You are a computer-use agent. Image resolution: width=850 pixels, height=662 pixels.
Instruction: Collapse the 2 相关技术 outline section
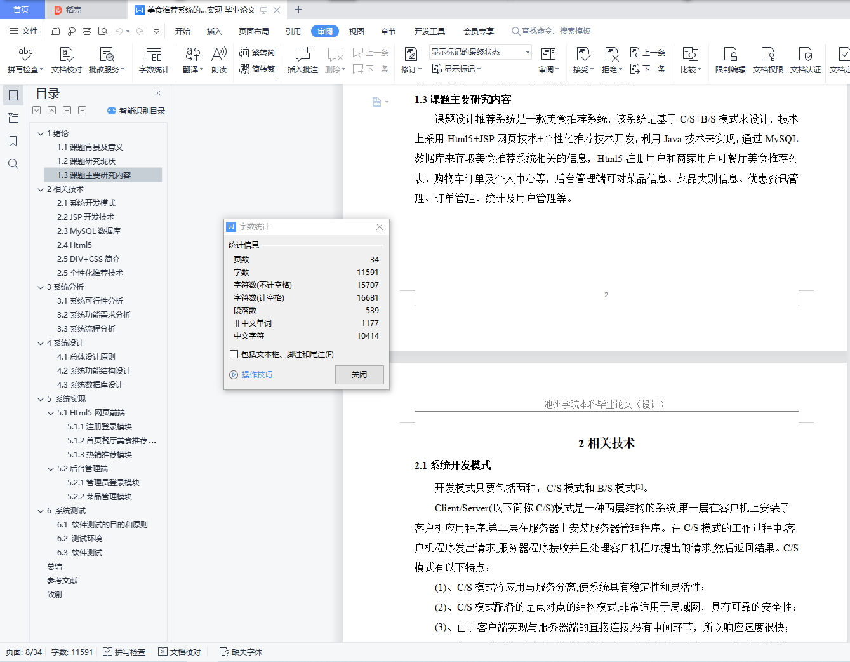41,189
